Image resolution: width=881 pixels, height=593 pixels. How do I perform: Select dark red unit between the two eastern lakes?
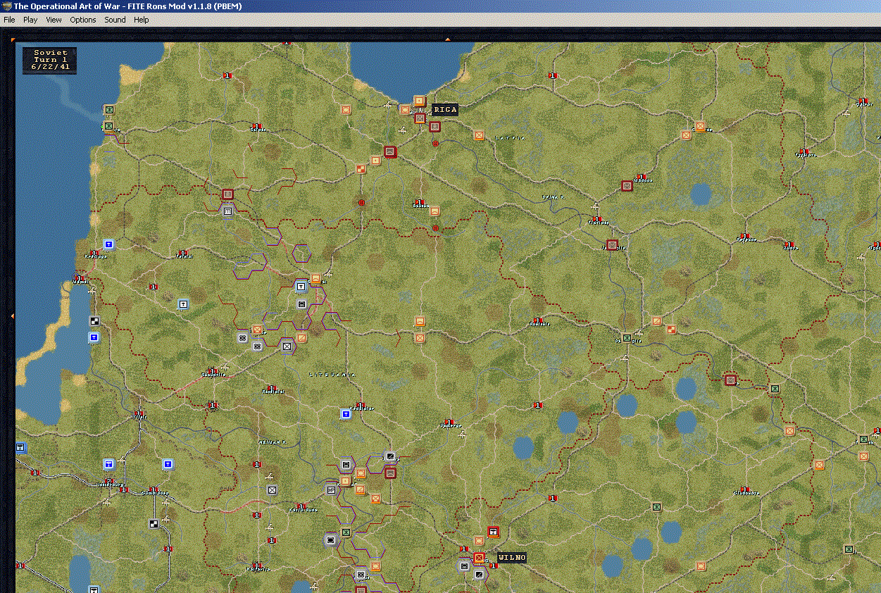tap(730, 380)
